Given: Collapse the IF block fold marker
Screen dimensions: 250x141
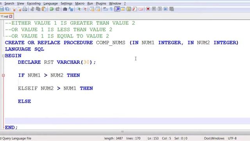Looking at the screenshot, I should [x=3, y=75].
